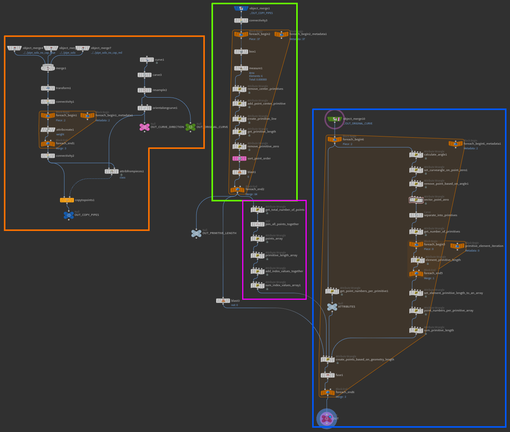Select the get_number_of_primitives wrangle node

(x=416, y=232)
